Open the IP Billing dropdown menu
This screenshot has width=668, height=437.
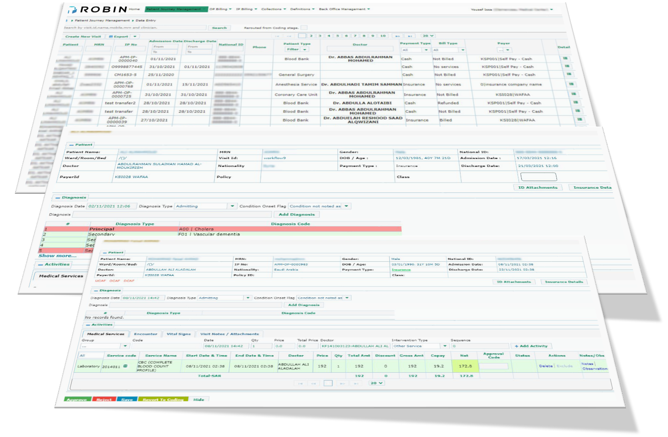[246, 9]
